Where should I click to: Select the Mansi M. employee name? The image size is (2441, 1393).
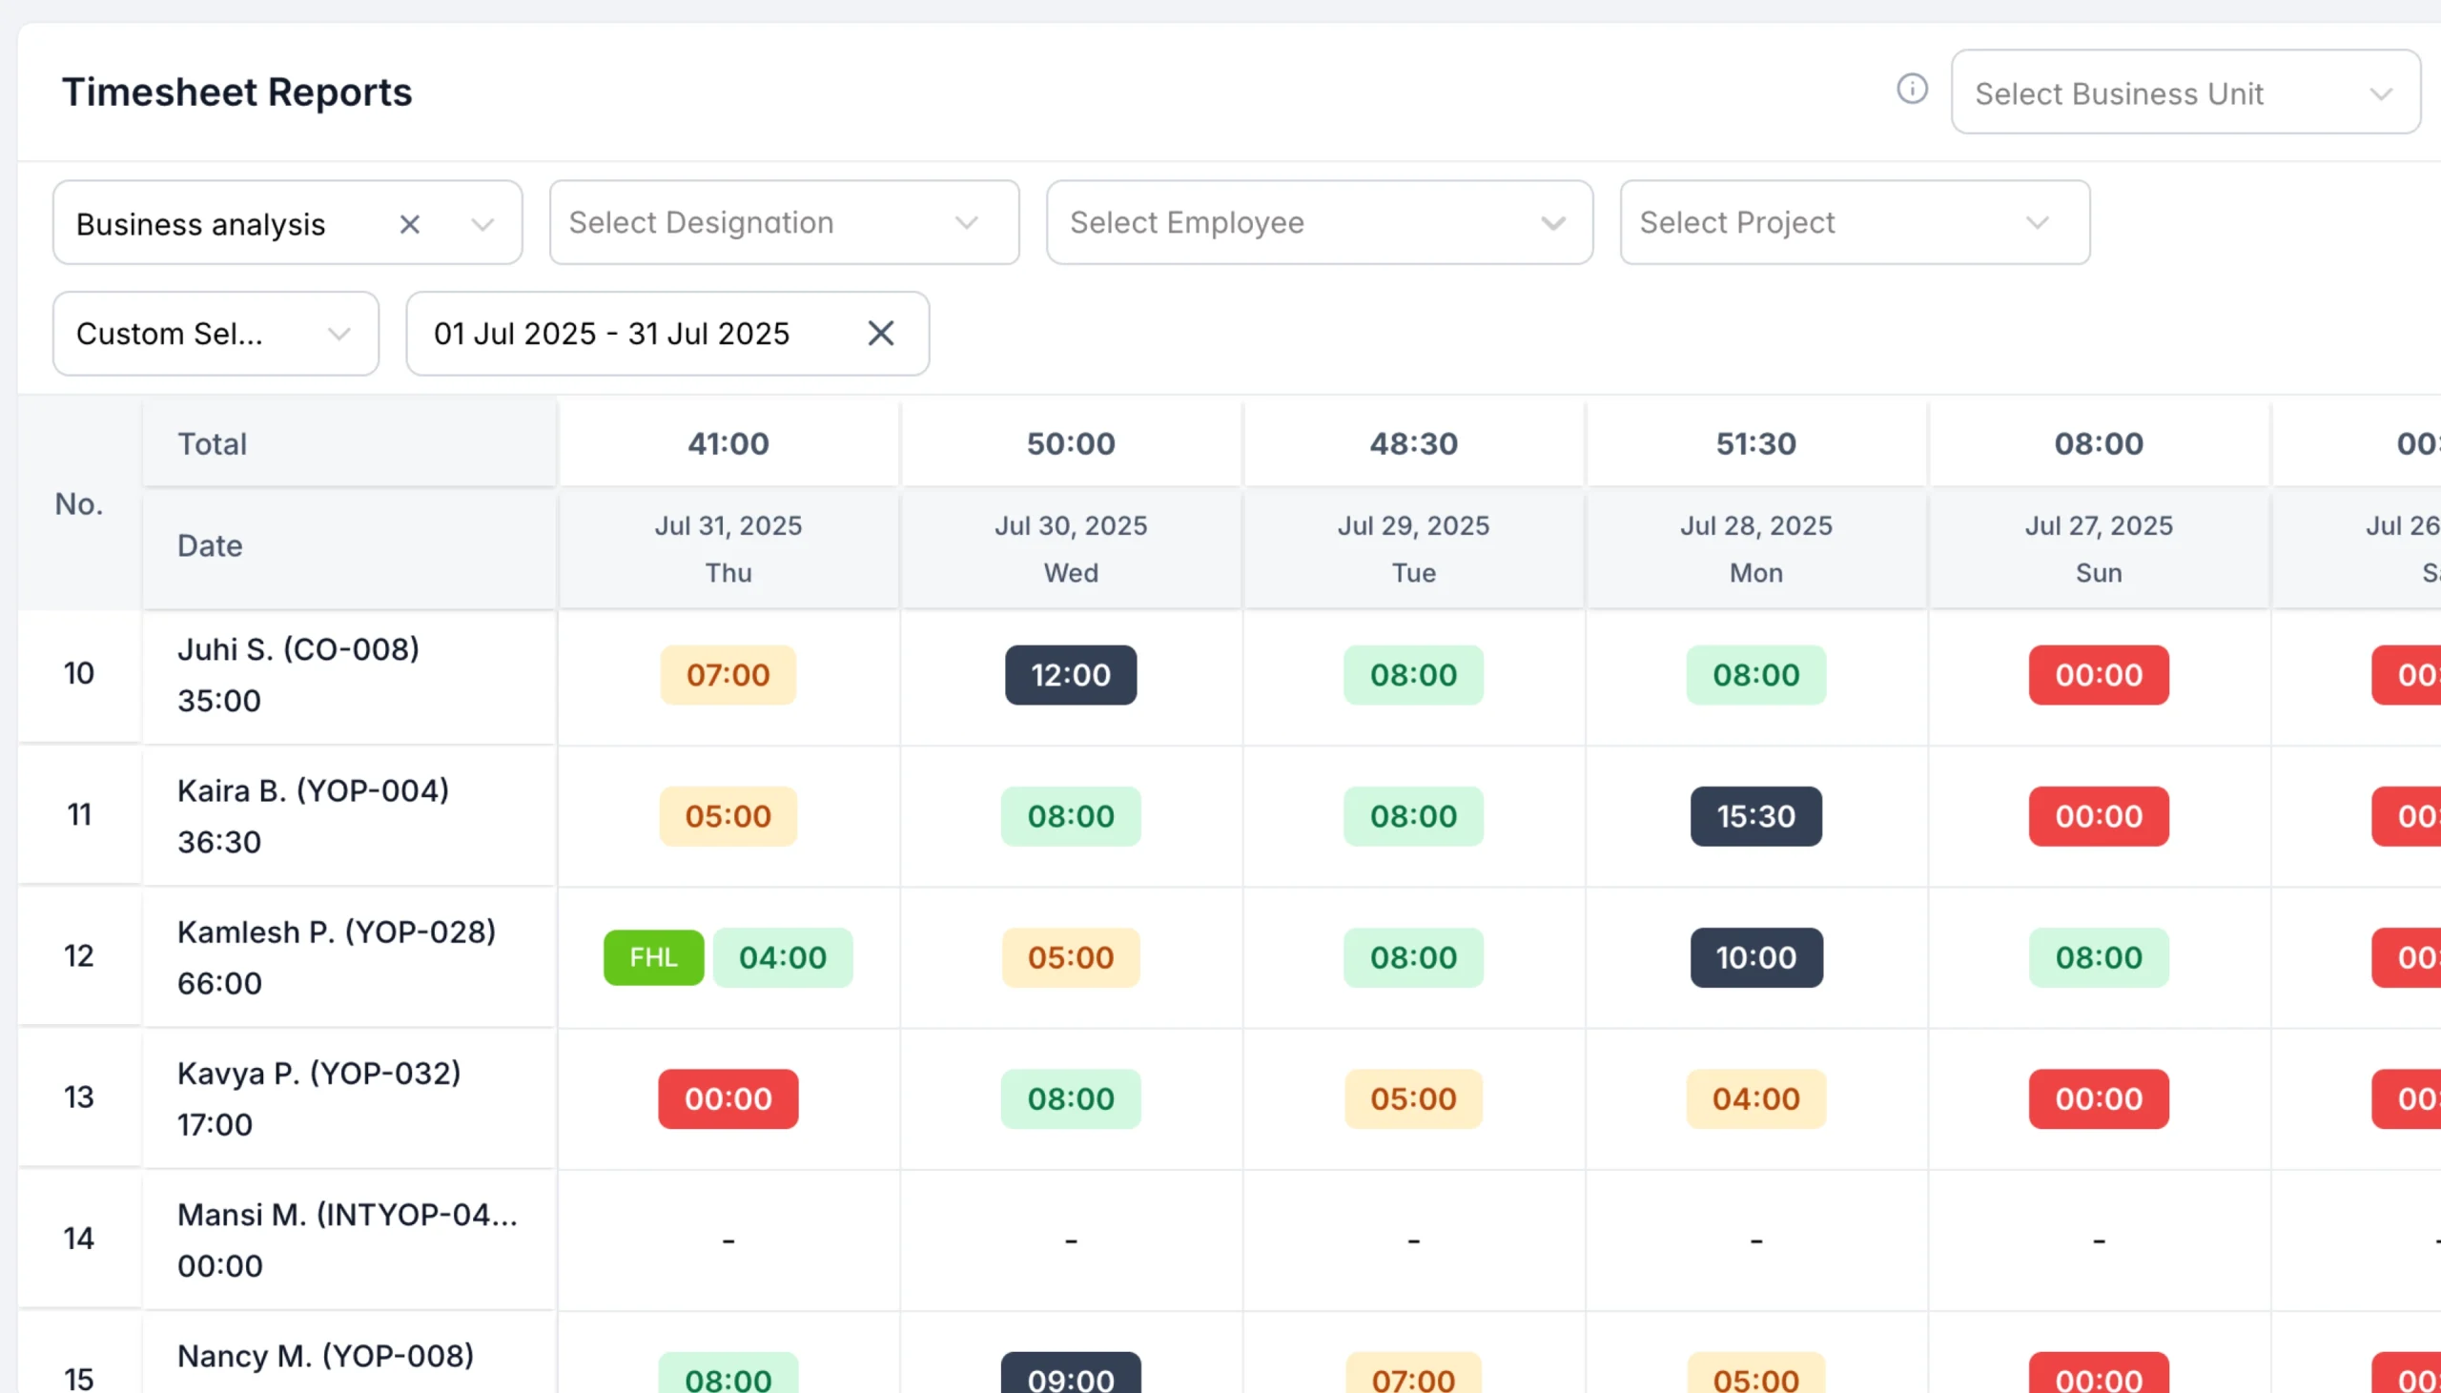tap(347, 1214)
